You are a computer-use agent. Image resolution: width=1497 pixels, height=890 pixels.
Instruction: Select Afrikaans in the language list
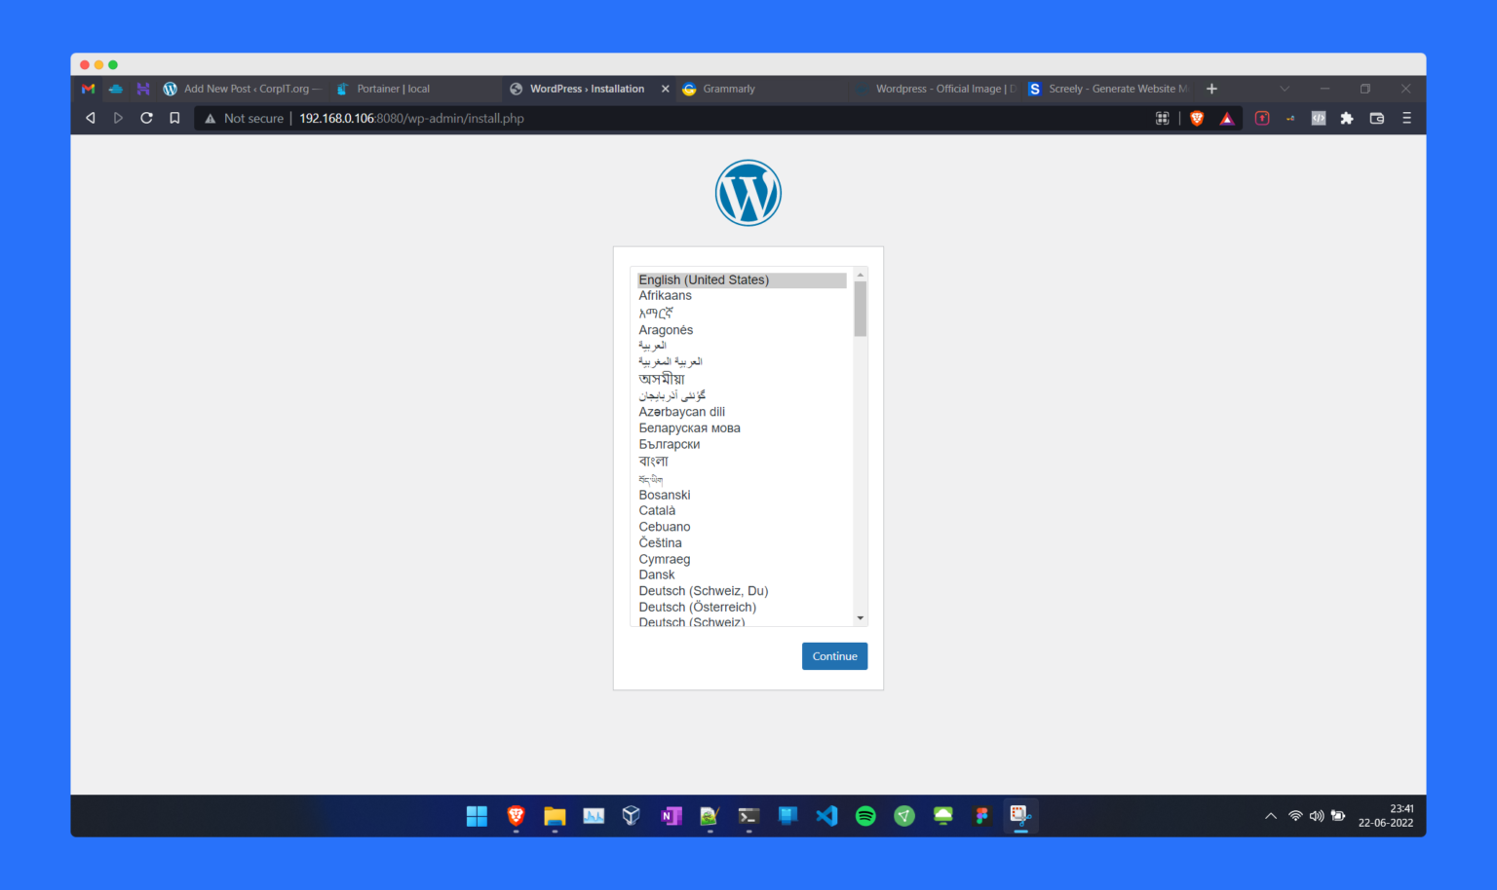click(665, 296)
